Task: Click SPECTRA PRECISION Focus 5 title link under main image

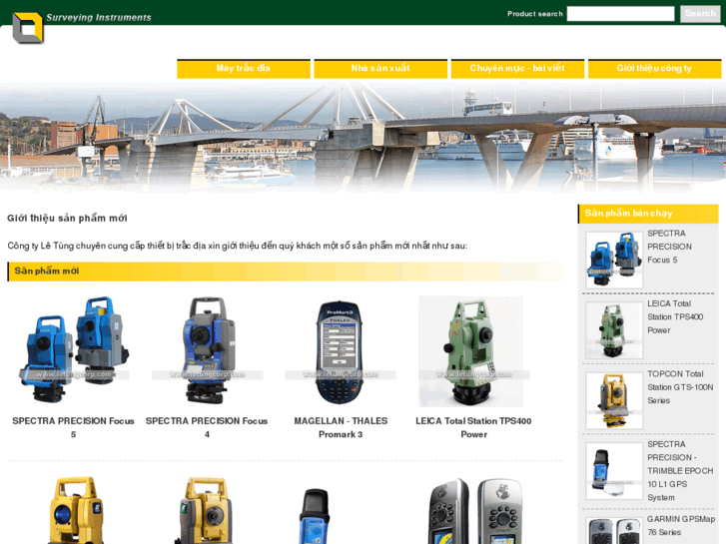Action: tap(73, 427)
